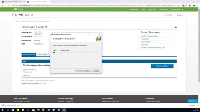Select the Product Downloads tab

tap(29, 55)
